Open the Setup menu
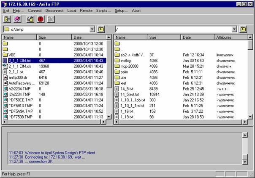 coord(122,11)
